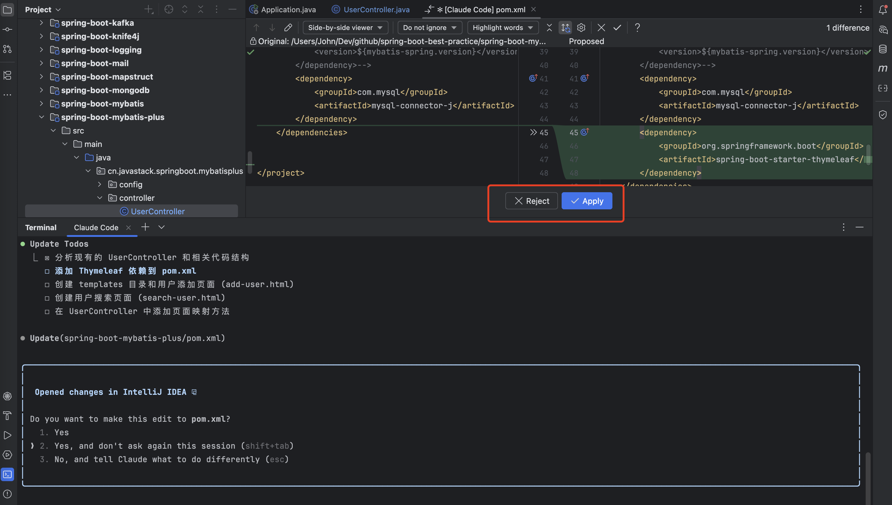Open the Side-by-side viewer dropdown
This screenshot has width=892, height=505.
tap(345, 28)
